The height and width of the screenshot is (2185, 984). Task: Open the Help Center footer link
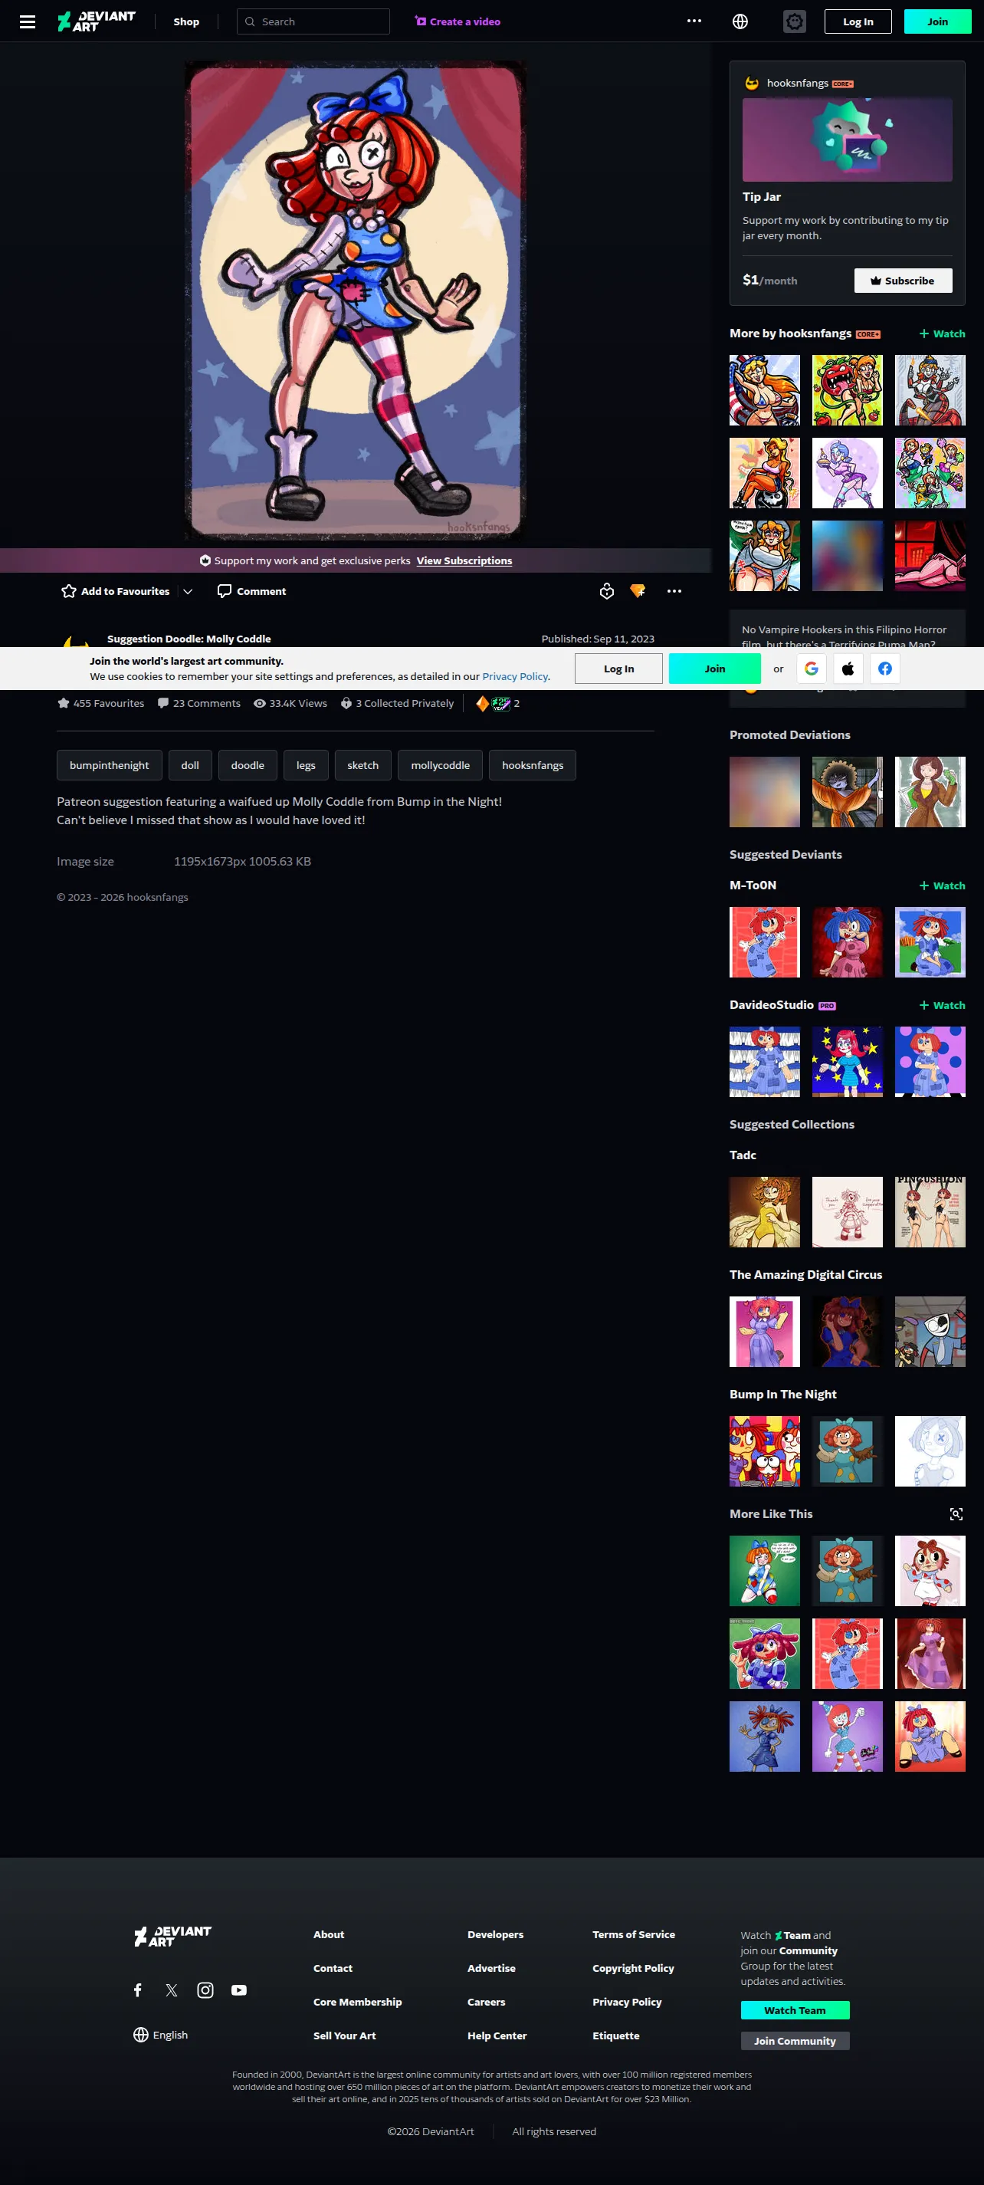point(497,2036)
